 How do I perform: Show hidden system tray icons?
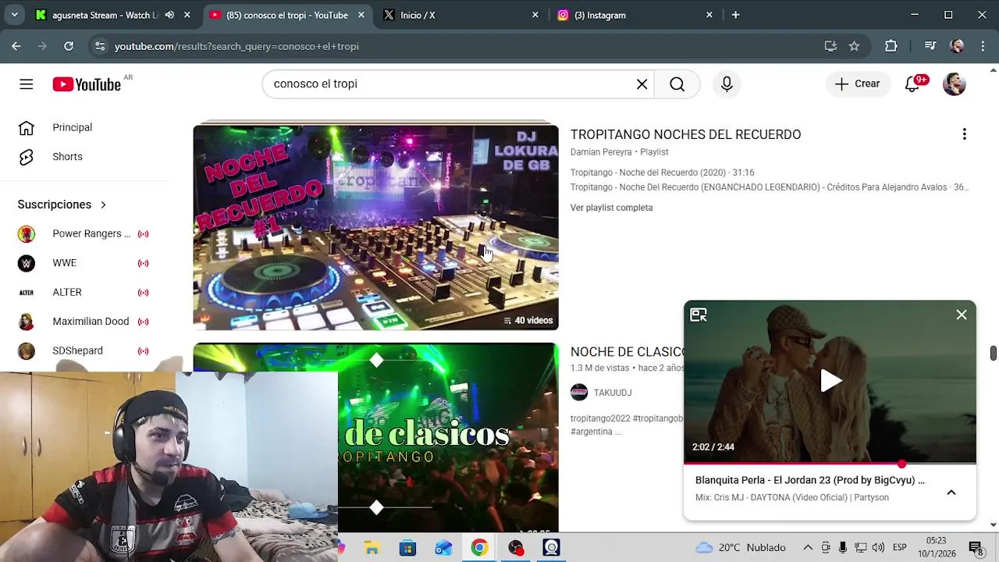coord(808,547)
